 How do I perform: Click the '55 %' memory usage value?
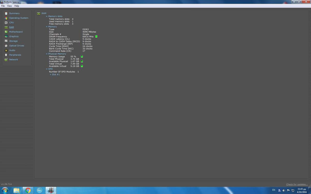tap(73, 57)
